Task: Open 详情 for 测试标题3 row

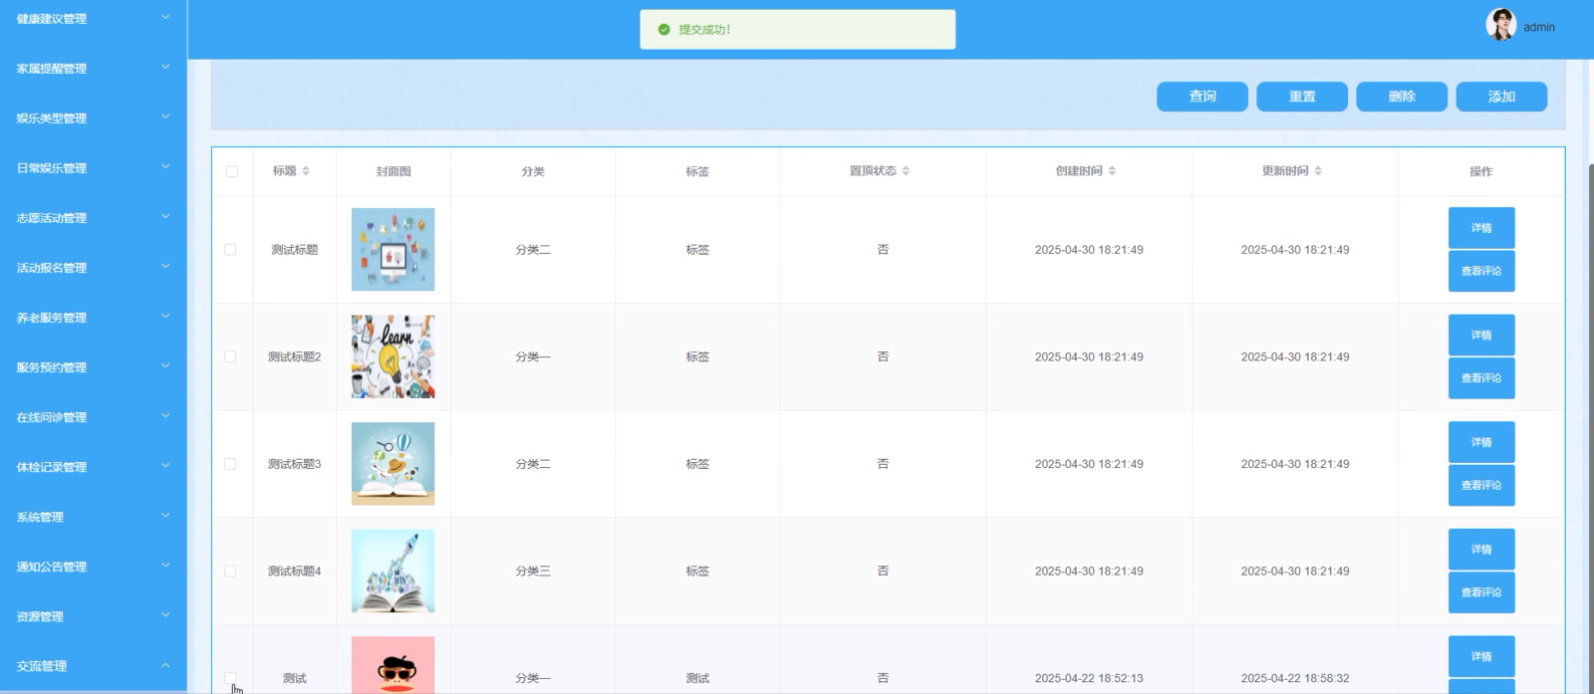Action: click(1481, 442)
